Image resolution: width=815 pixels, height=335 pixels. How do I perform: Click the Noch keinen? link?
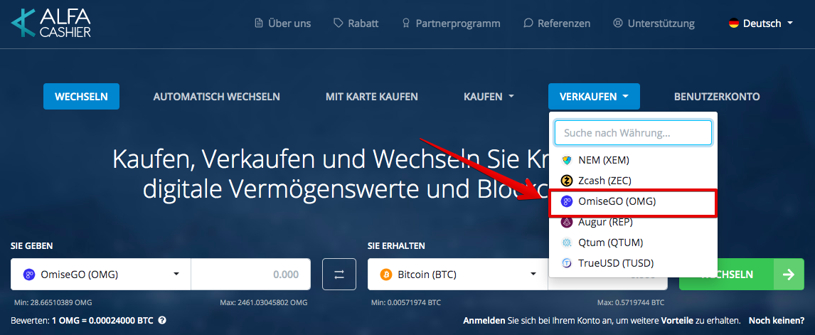coord(777,321)
